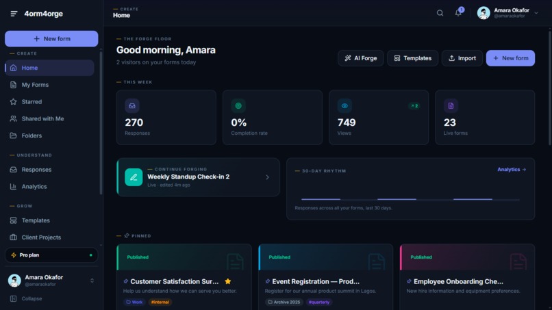
Task: Open Starred in the sidebar
Action: (x=49, y=102)
